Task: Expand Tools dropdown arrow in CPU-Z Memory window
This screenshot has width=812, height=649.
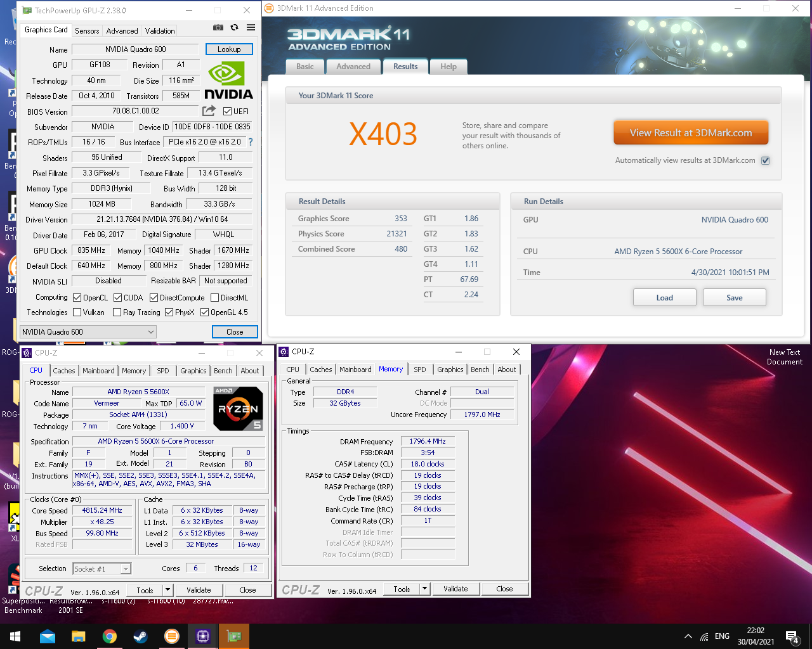Action: [x=424, y=589]
